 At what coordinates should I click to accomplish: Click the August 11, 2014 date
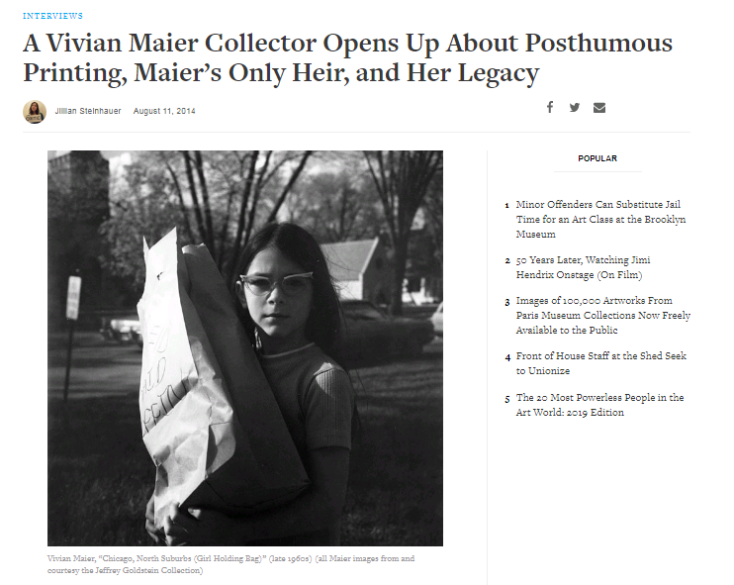(x=164, y=111)
